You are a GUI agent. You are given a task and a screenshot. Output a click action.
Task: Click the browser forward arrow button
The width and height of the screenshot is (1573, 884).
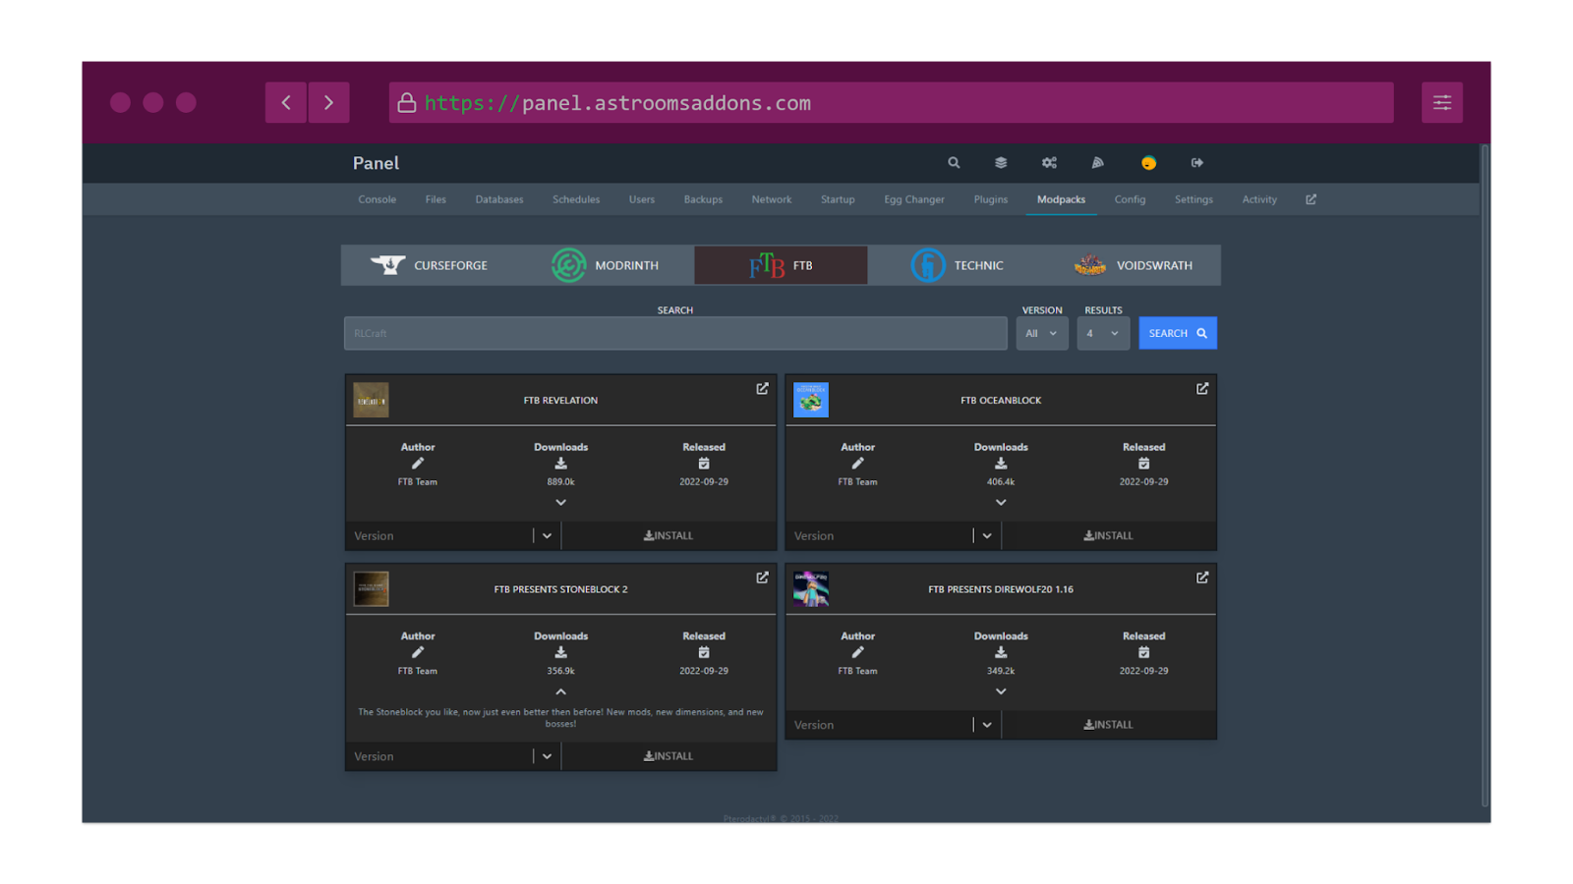pos(329,102)
